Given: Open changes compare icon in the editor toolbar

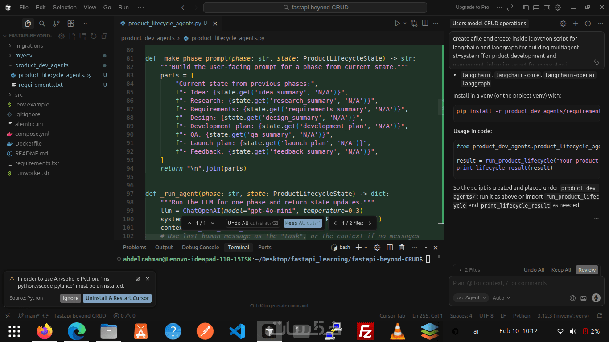Looking at the screenshot, I should click(414, 24).
